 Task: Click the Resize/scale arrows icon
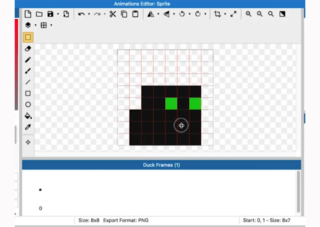(233, 14)
